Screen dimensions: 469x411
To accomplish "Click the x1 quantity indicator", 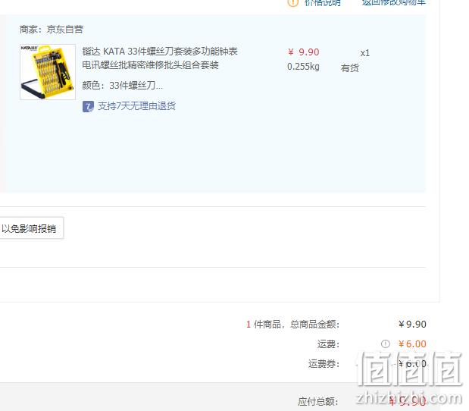I will 365,53.
